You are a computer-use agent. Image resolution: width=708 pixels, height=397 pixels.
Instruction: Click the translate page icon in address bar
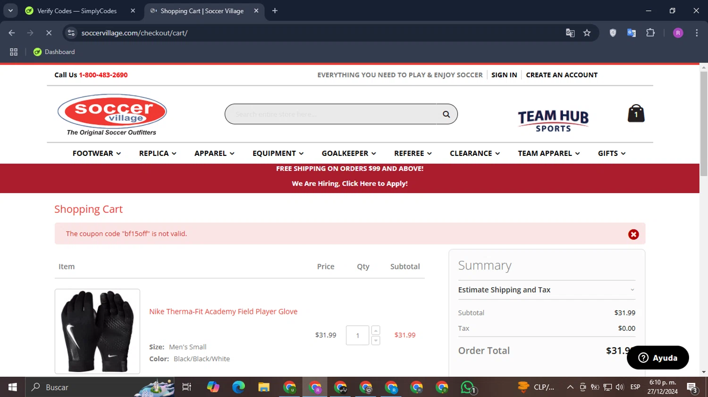point(570,33)
